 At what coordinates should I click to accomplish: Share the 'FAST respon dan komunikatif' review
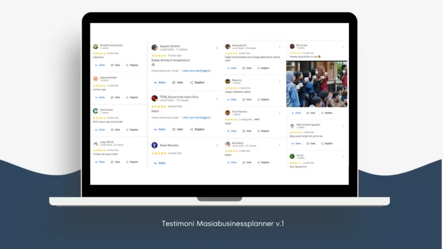point(132,130)
